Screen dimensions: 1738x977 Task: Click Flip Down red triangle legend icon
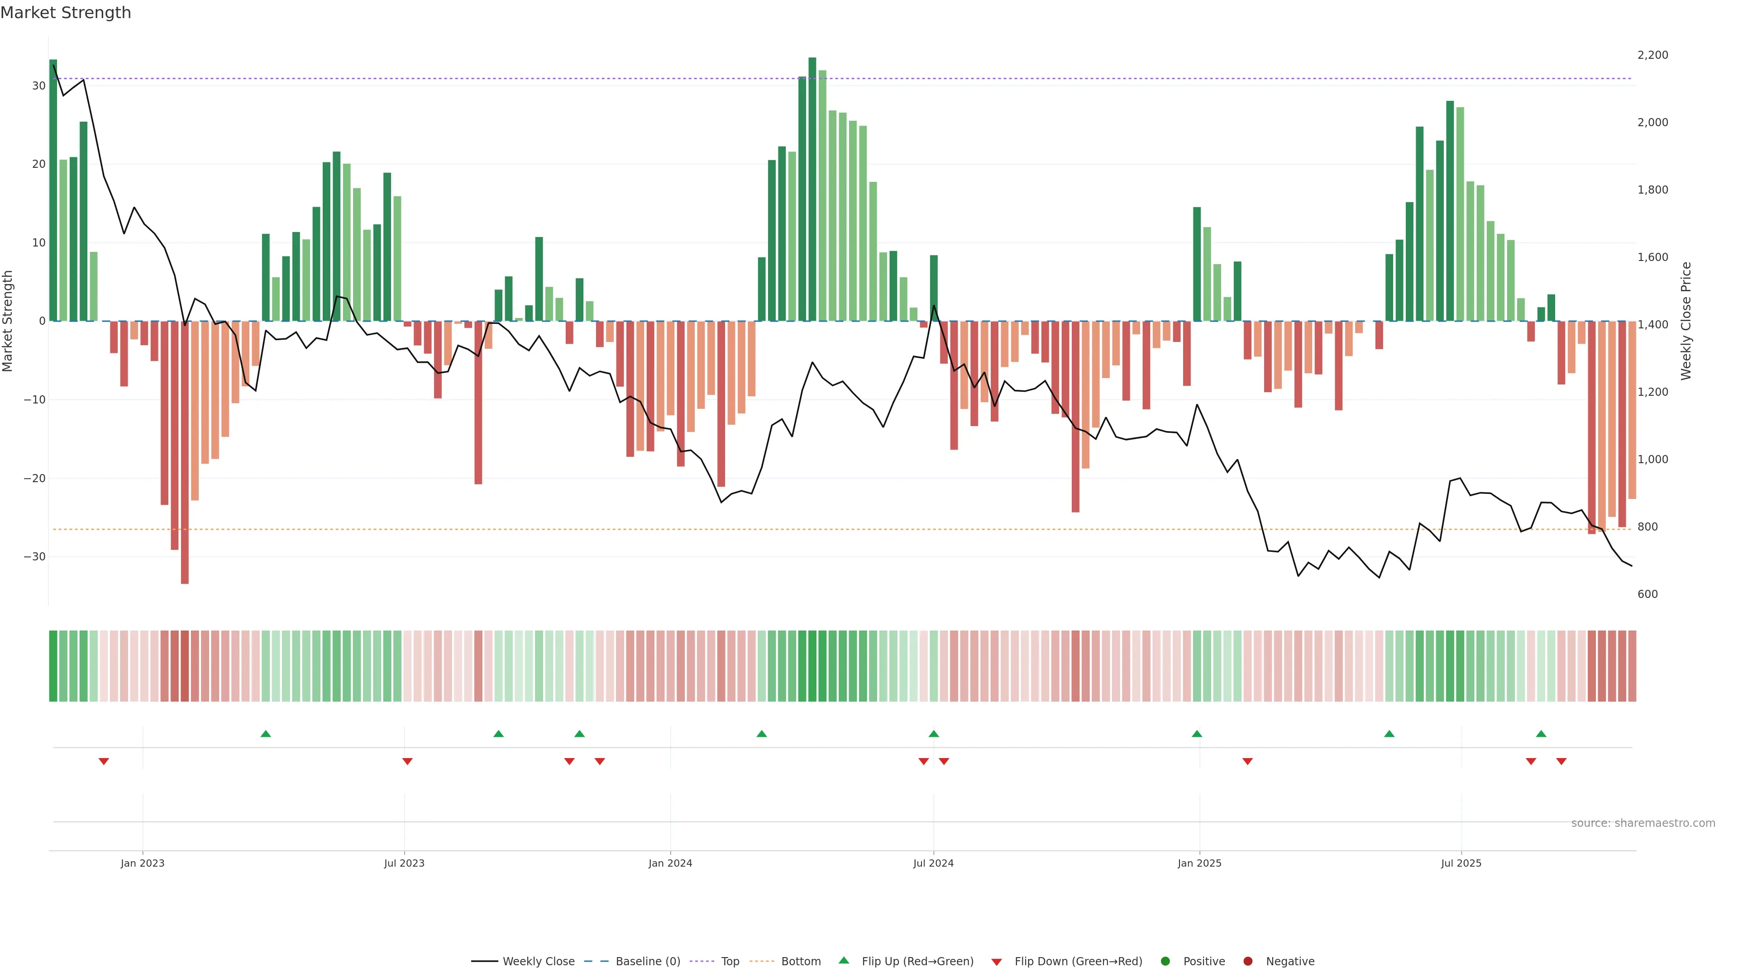click(x=997, y=962)
